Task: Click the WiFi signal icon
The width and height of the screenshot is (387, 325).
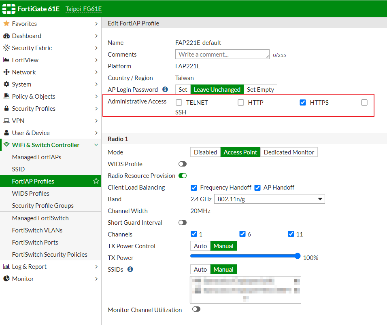Action: [6, 145]
